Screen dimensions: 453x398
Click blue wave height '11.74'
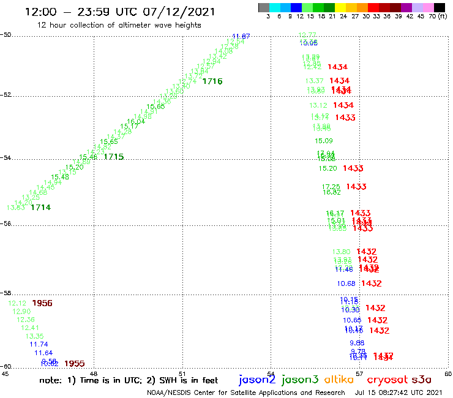(39, 344)
